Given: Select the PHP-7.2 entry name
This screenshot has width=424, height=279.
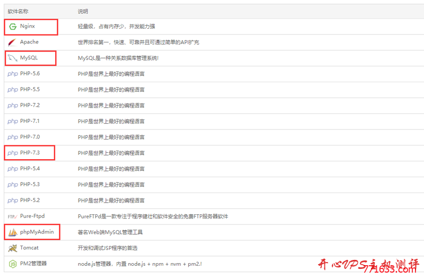Looking at the screenshot, I should (x=30, y=105).
